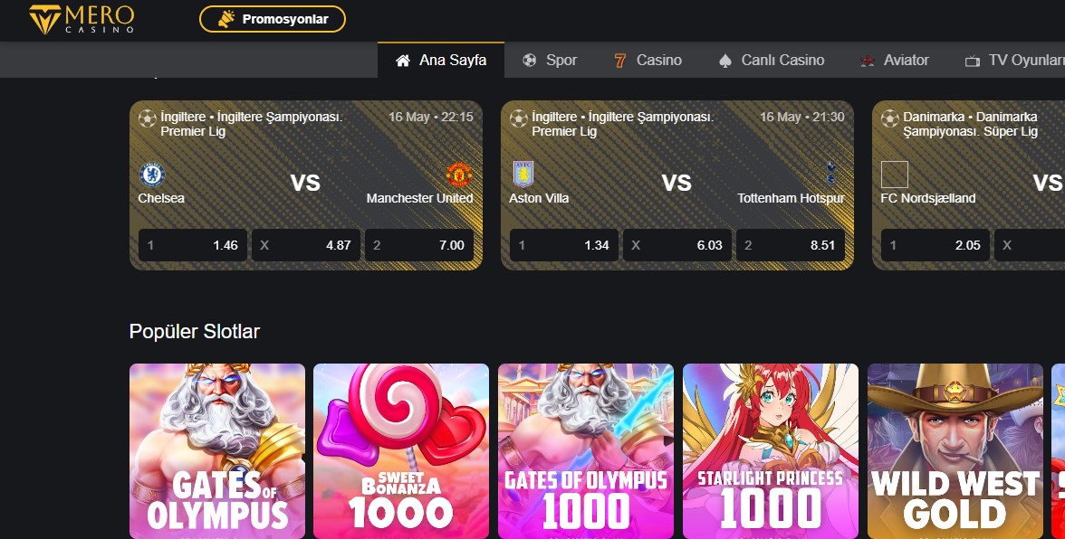The width and height of the screenshot is (1065, 539).
Task: Pick Tottenham win odds 8.51
Action: pos(791,245)
